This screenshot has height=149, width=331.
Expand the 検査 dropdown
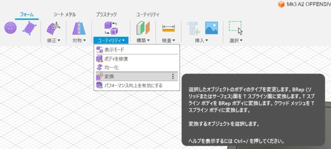(x=168, y=41)
